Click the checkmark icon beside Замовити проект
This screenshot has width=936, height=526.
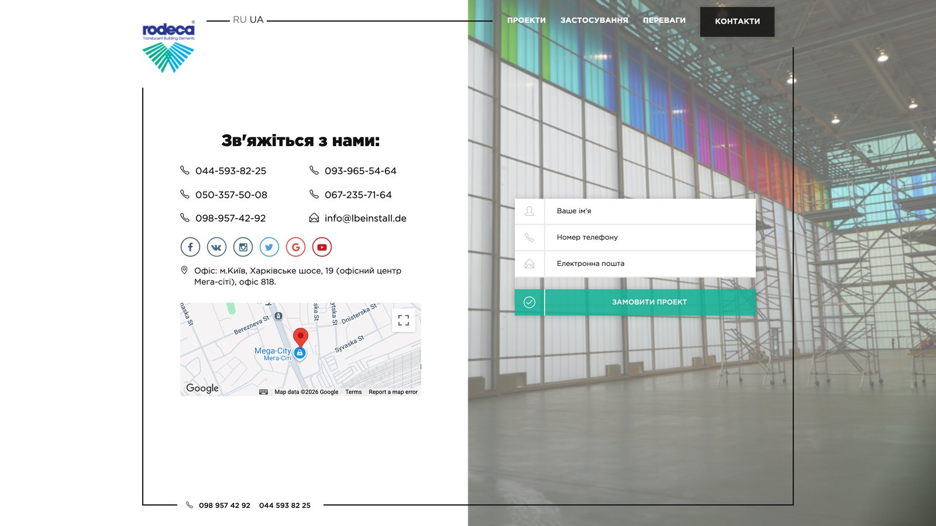529,302
